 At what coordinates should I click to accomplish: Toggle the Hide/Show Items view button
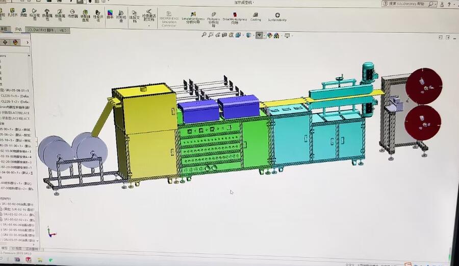point(260,35)
